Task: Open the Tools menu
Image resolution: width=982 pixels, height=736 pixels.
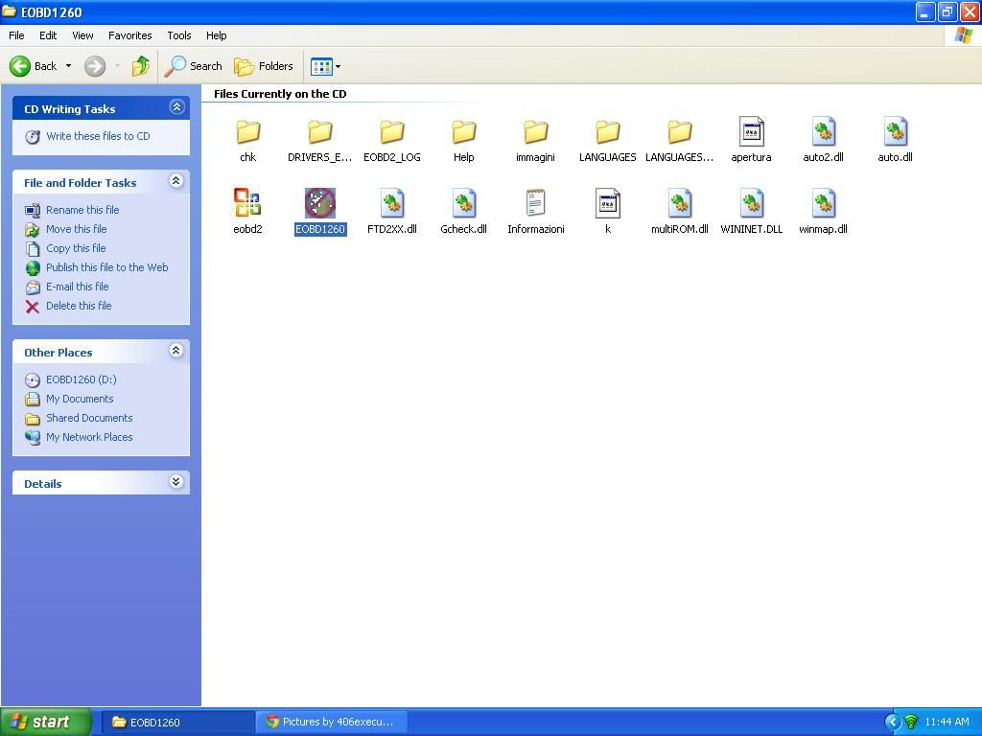Action: point(179,35)
